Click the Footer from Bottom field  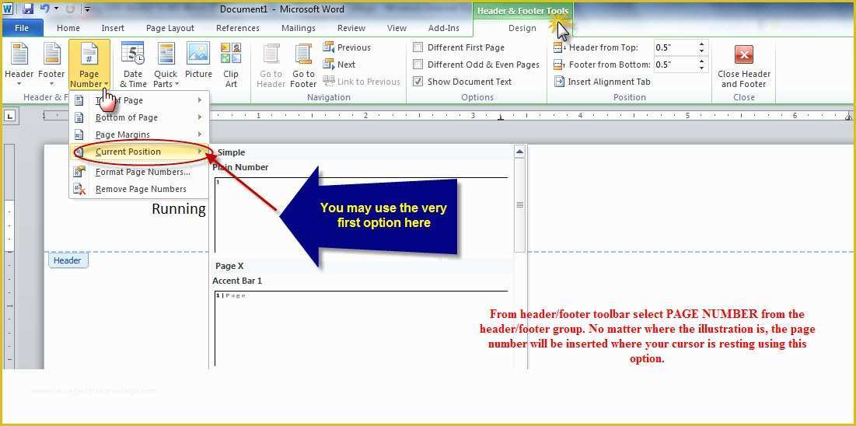click(676, 65)
